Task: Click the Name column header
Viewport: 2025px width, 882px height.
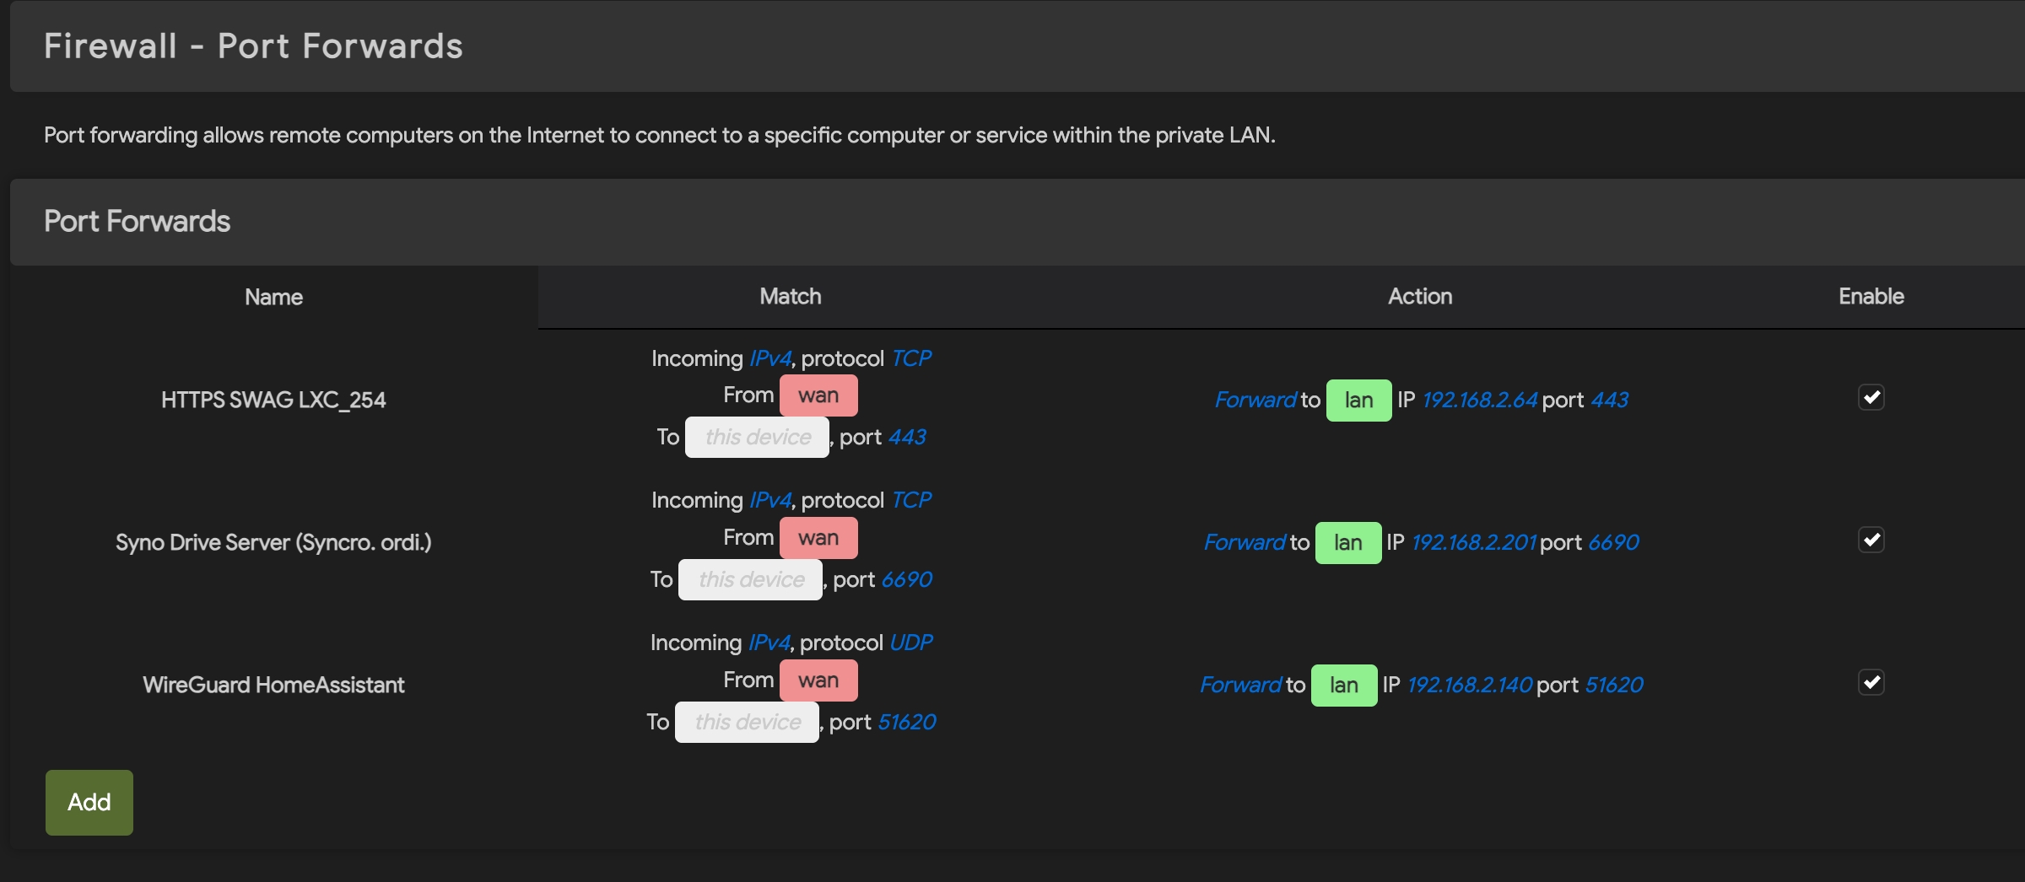Action: click(x=273, y=297)
